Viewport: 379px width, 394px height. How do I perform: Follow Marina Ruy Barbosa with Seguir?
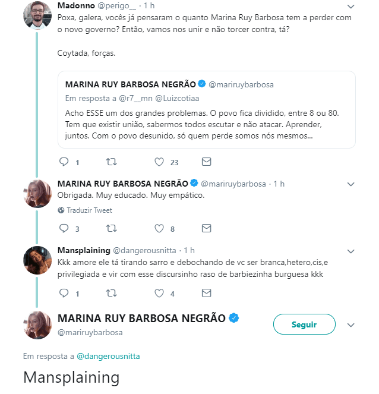[304, 324]
